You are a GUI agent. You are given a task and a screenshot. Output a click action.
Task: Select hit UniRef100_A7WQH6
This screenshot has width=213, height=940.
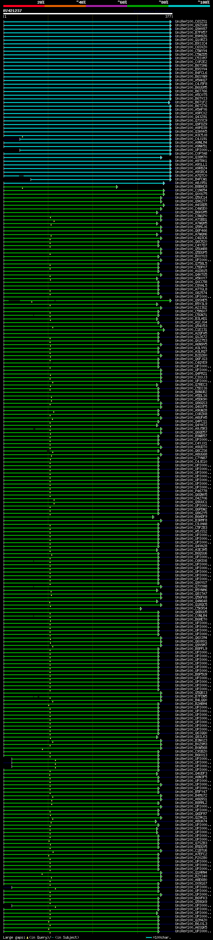[191, 234]
